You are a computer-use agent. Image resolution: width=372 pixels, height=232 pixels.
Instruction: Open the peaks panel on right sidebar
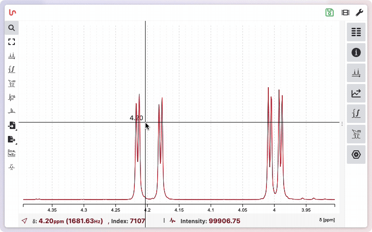(356, 73)
